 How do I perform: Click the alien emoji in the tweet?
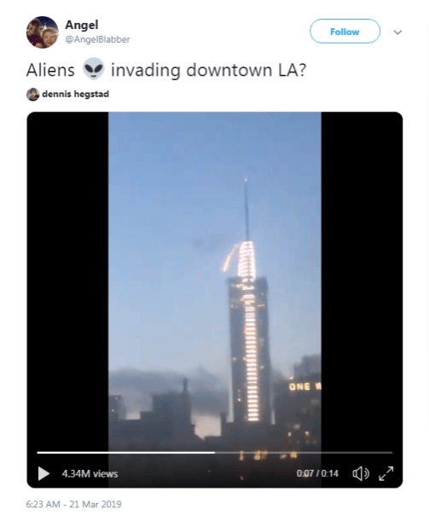pos(93,69)
